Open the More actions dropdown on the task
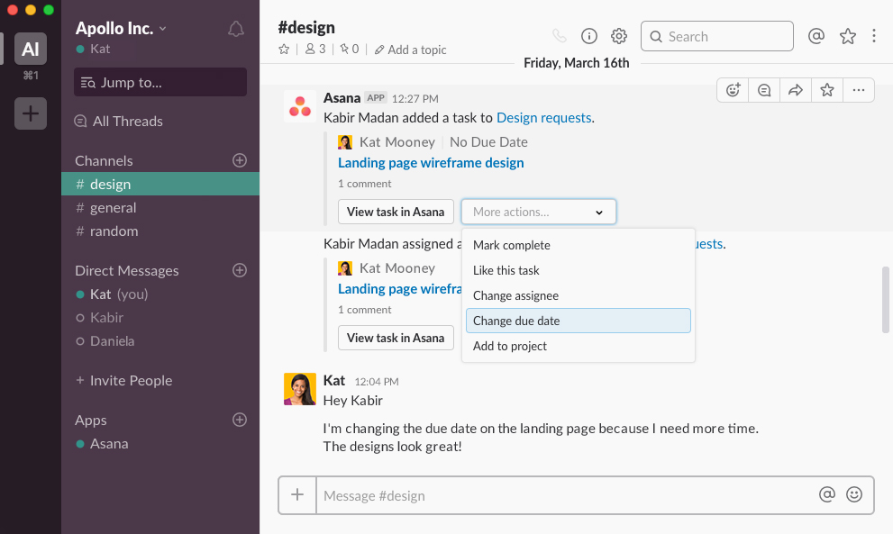Image resolution: width=893 pixels, height=534 pixels. pos(538,212)
